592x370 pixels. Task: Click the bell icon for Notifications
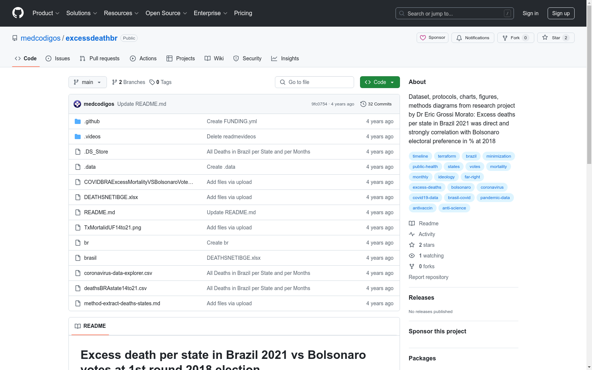[x=459, y=38]
